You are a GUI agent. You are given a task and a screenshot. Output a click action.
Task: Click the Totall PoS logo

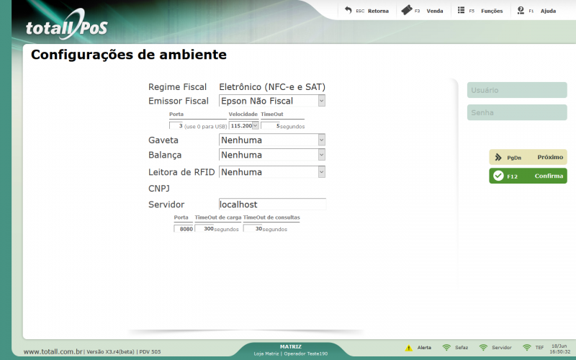point(66,25)
